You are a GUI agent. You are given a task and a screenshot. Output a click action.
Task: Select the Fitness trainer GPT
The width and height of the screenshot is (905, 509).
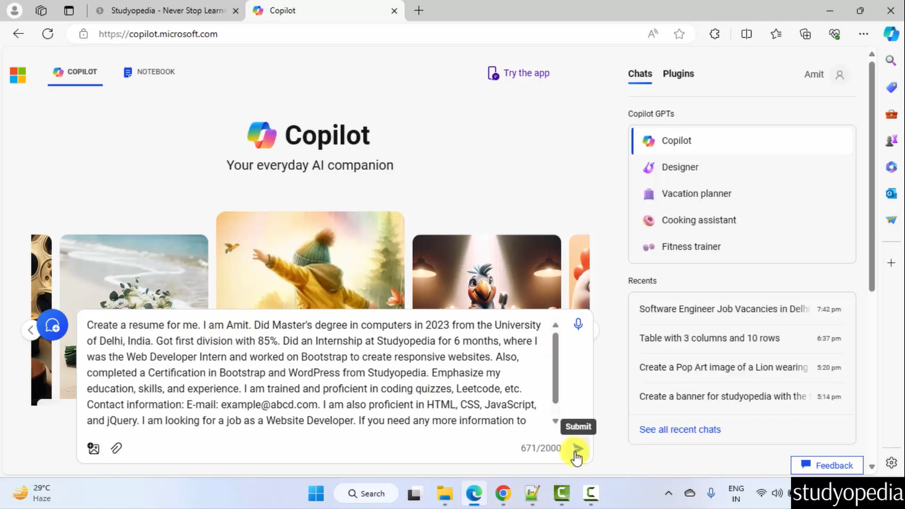[742, 247]
